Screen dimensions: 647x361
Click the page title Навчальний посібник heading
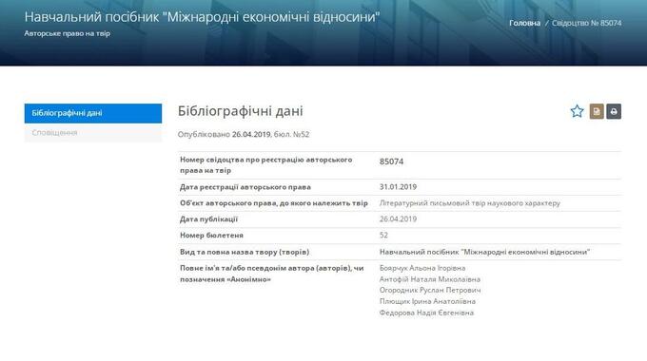point(202,17)
